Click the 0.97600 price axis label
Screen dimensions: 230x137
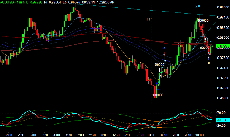tap(223, 58)
